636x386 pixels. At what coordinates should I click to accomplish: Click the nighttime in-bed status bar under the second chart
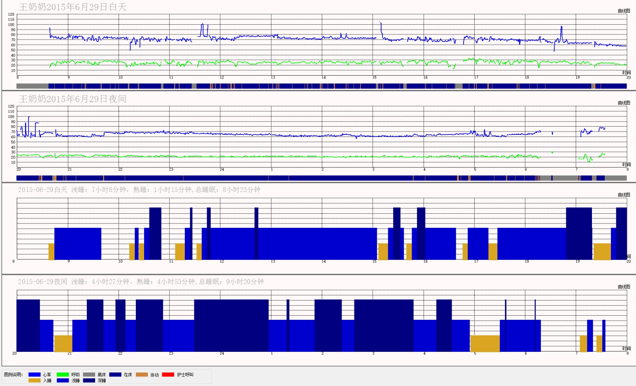[321, 178]
